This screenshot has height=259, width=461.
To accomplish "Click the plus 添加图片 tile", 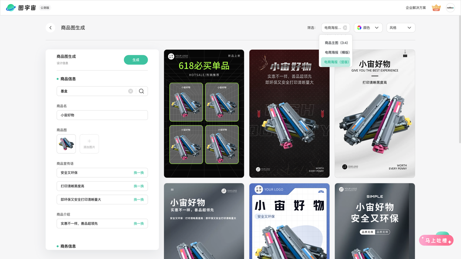I will 89,144.
